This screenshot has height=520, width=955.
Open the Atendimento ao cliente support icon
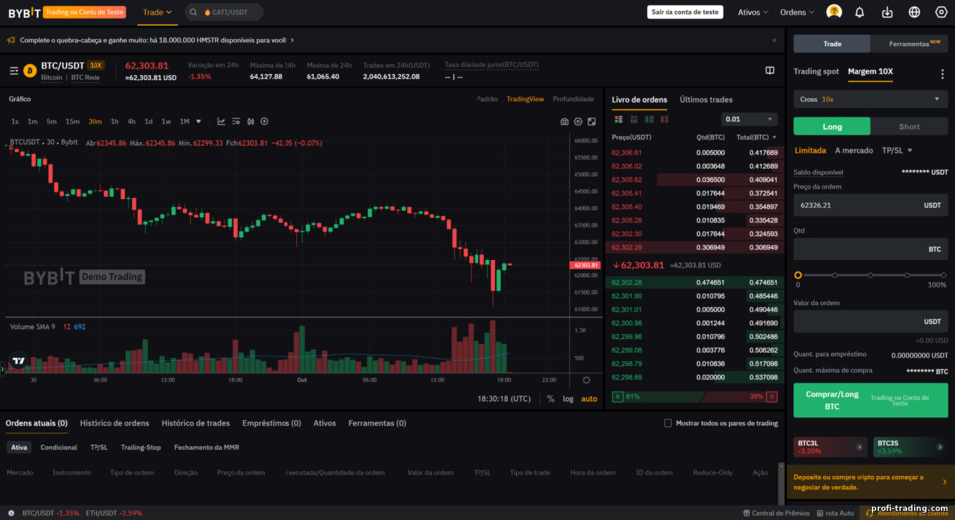(869, 513)
